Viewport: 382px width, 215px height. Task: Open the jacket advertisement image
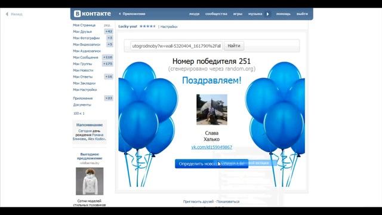pos(90,181)
